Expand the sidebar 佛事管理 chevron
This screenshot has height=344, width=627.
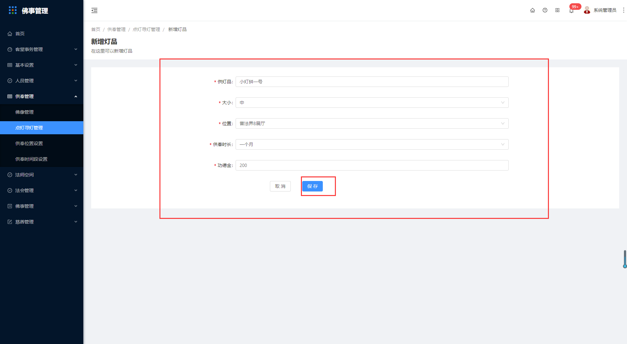tap(76, 206)
